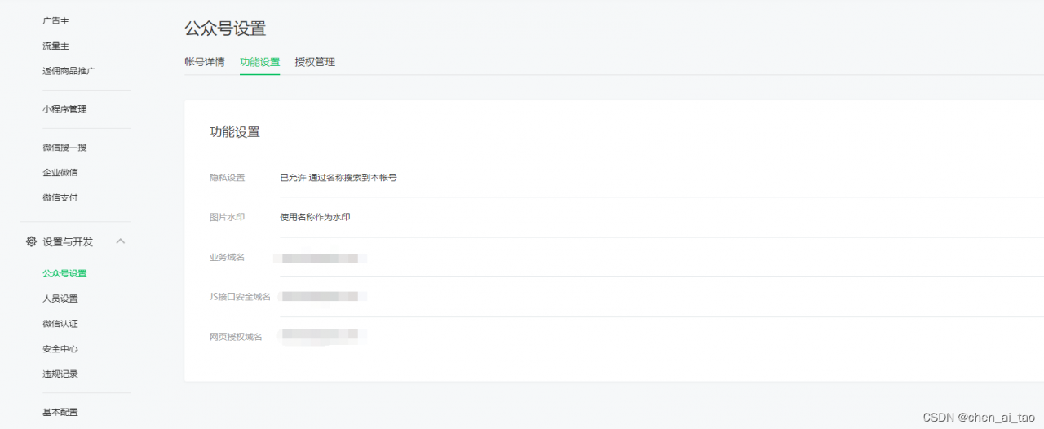Open 广告主 in the sidebar
1044x429 pixels.
click(55, 20)
